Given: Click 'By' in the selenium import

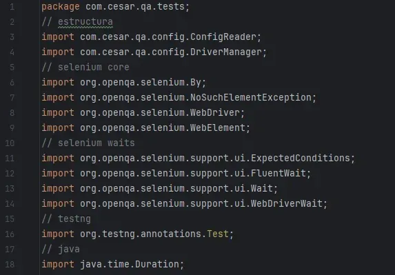Looking at the screenshot, I should pos(196,82).
